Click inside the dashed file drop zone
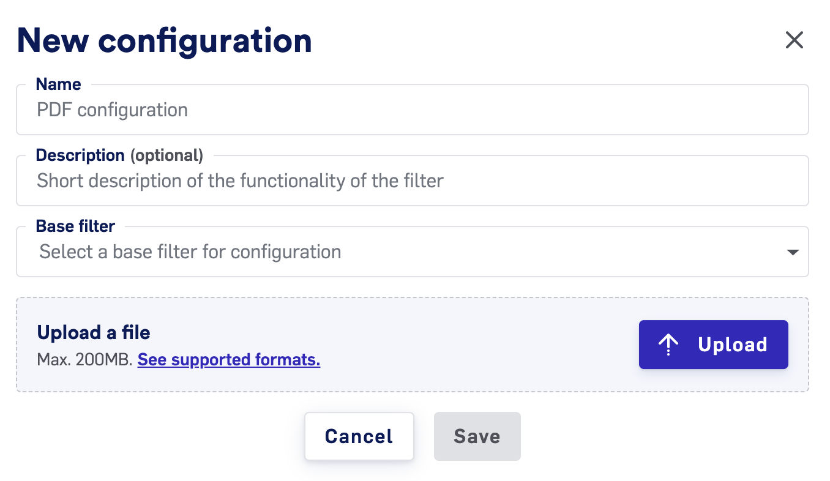Viewport: 830px width, 481px height. click(x=412, y=345)
